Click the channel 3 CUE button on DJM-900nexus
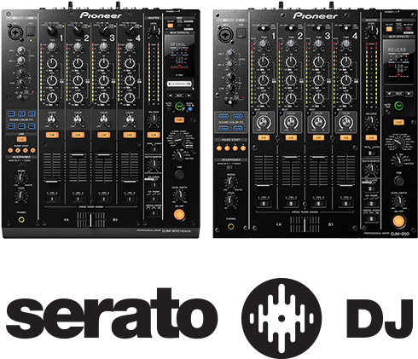Screen dimensions: 418x359 coord(104,135)
